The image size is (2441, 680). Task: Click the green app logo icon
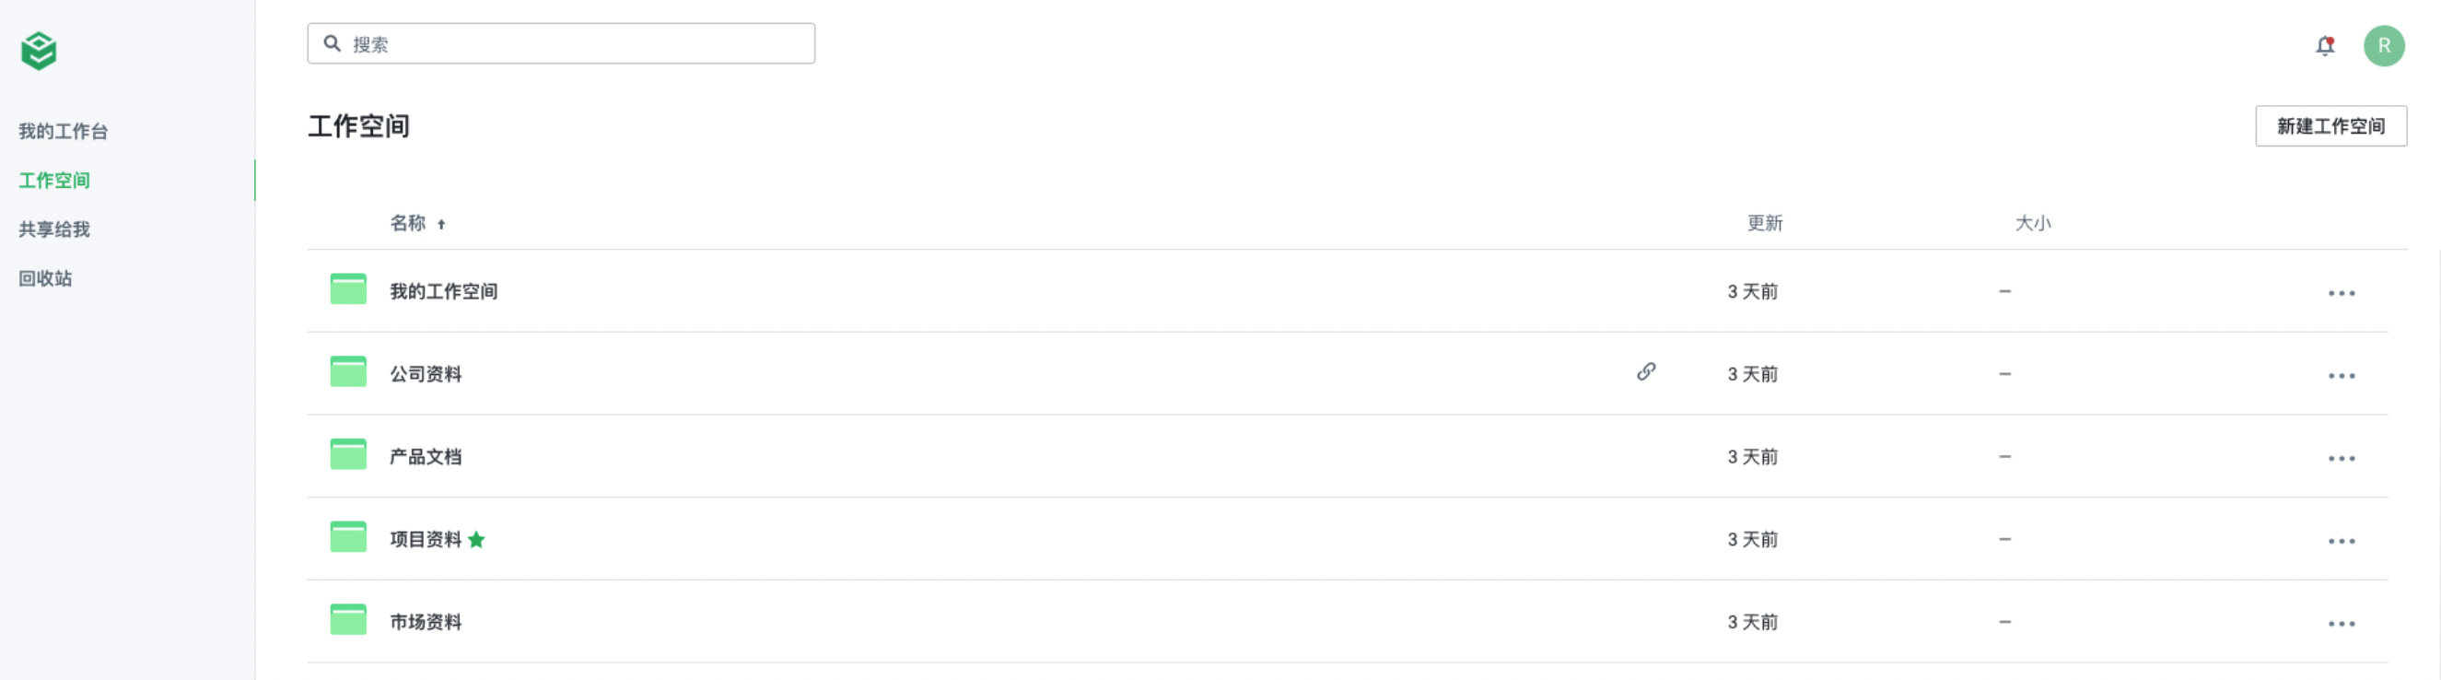point(39,51)
